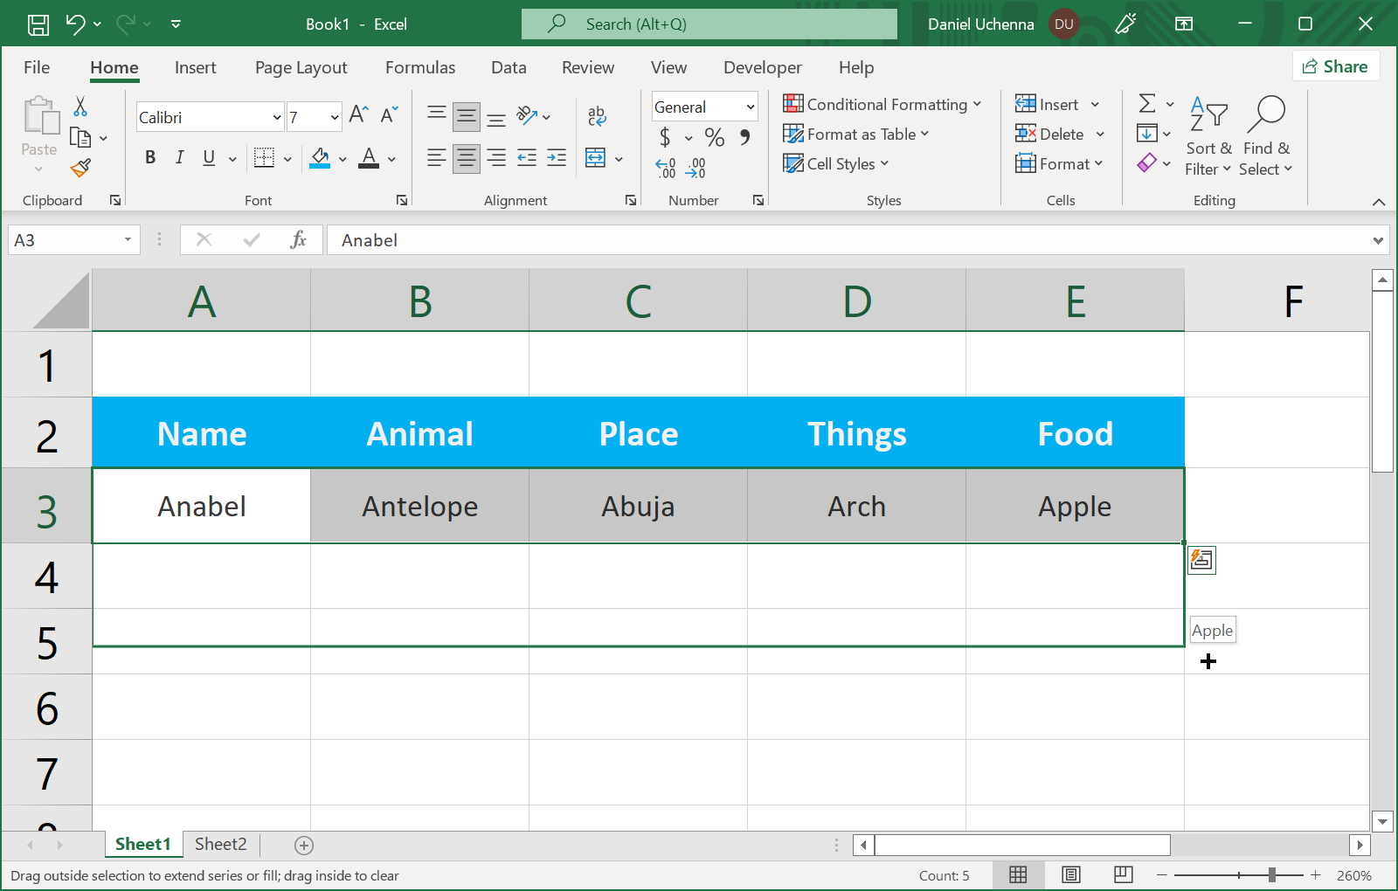Click inside the Name Box field
Screen dimensions: 1398x891
pyautogui.click(x=65, y=240)
